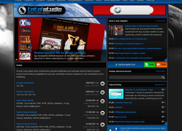Image resolution: width=182 pixels, height=131 pixels.
Task: Click the Total Studio logo
Action: tap(41, 10)
